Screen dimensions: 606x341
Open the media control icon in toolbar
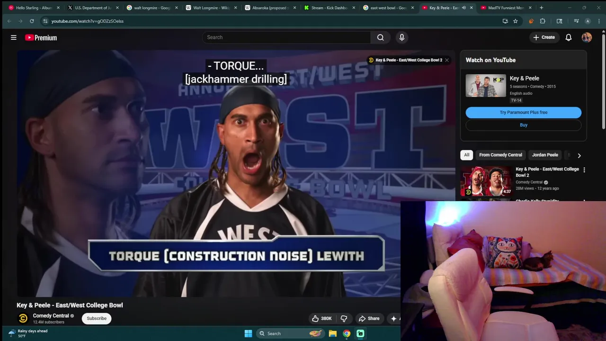pyautogui.click(x=576, y=21)
